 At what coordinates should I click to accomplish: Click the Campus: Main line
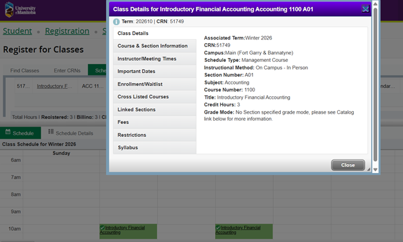(249, 53)
